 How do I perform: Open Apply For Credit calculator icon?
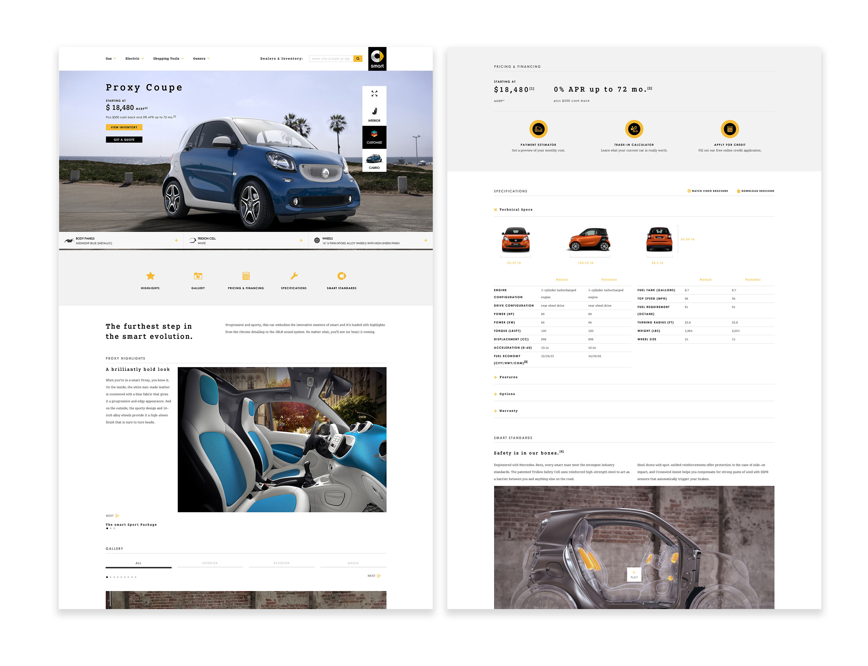[x=730, y=129]
